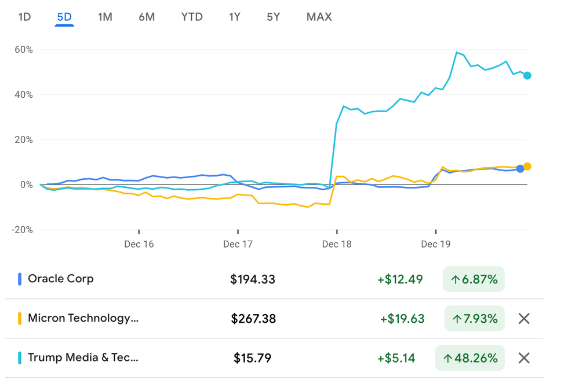Show year-to-date YTD chart
This screenshot has width=568, height=391.
coord(192,17)
